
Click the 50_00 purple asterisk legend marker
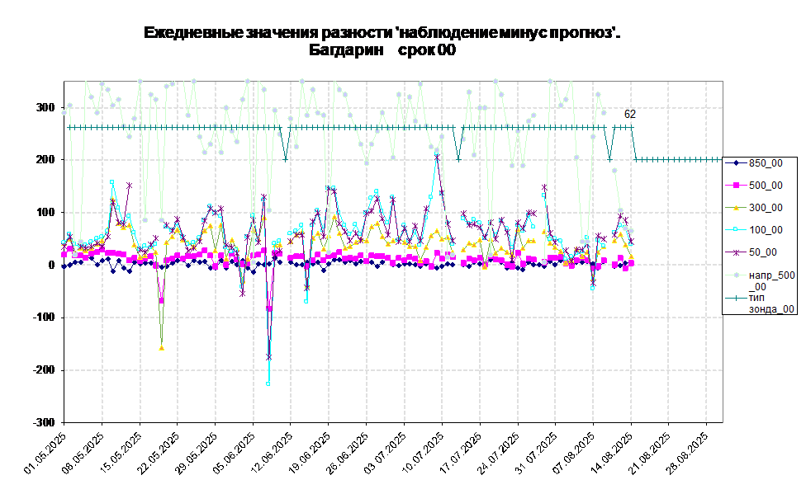(736, 252)
